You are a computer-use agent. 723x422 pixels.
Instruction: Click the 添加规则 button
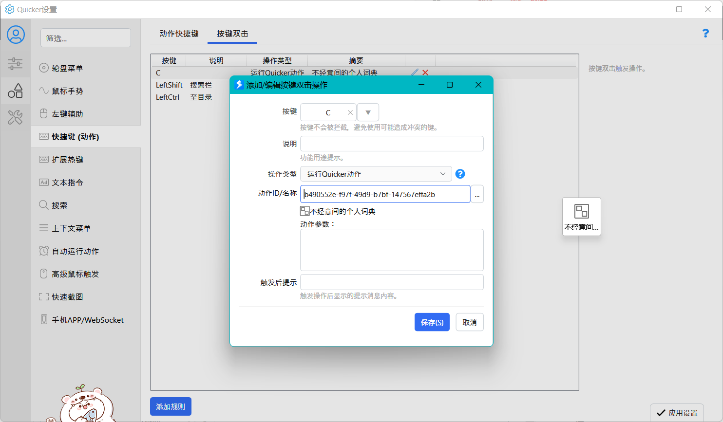(171, 406)
